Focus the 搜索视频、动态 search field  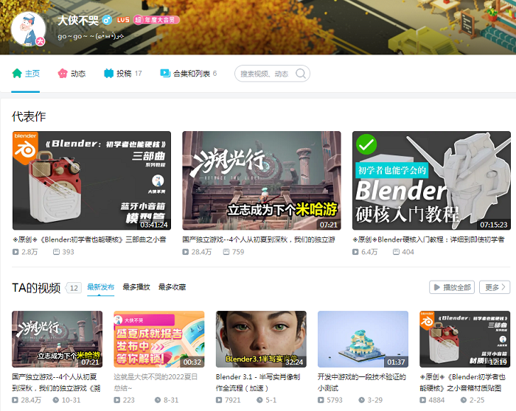[272, 74]
